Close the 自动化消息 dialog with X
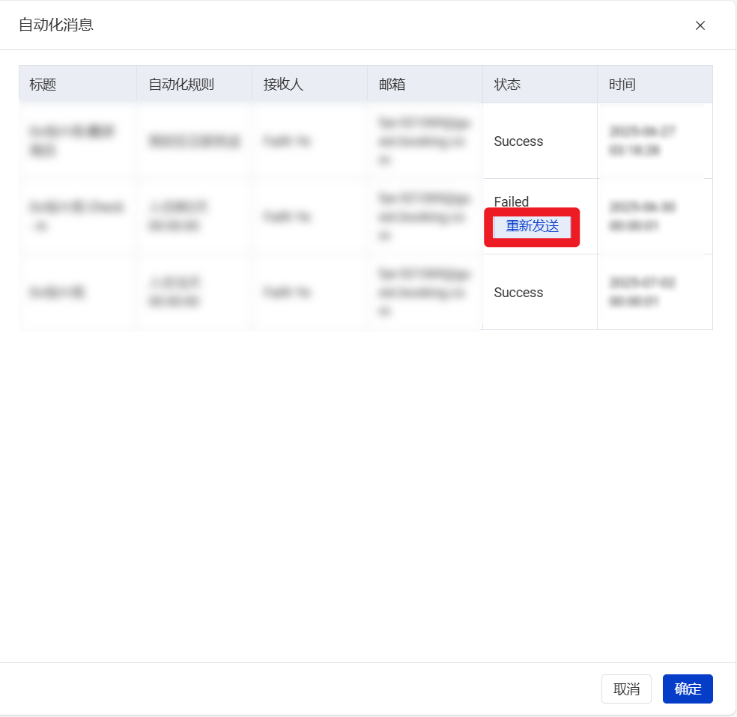 click(700, 25)
